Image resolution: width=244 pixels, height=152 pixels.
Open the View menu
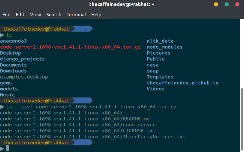[x=36, y=15]
